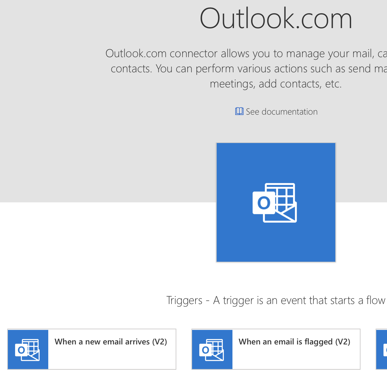Screen dimensions: 387x370
Task: Open the When a new email arrives (V2) trigger
Action: [x=91, y=349]
